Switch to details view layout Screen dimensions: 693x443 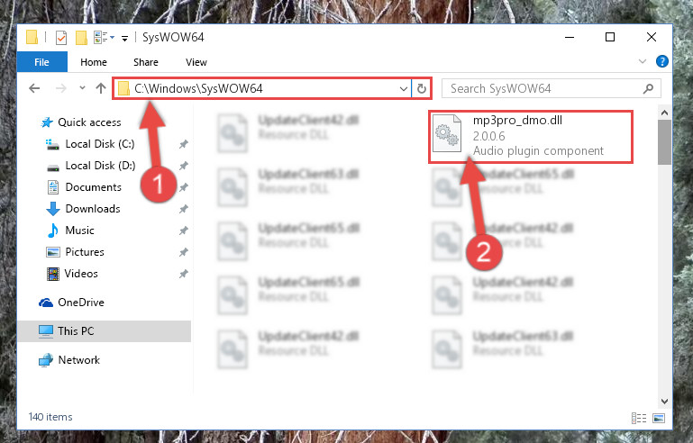[x=639, y=418]
